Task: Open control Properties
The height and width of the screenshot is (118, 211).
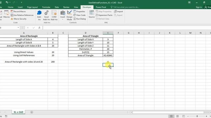Action: [x=79, y=11]
